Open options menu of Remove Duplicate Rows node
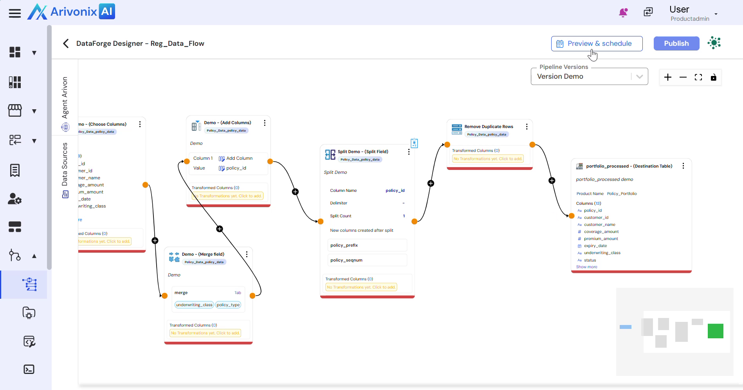743x390 pixels. [x=527, y=127]
